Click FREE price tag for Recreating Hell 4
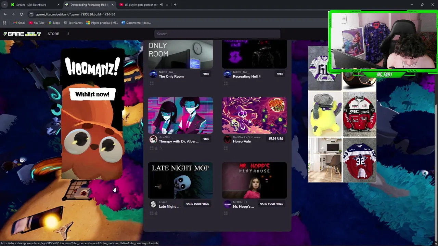This screenshot has width=438, height=246. (x=280, y=74)
